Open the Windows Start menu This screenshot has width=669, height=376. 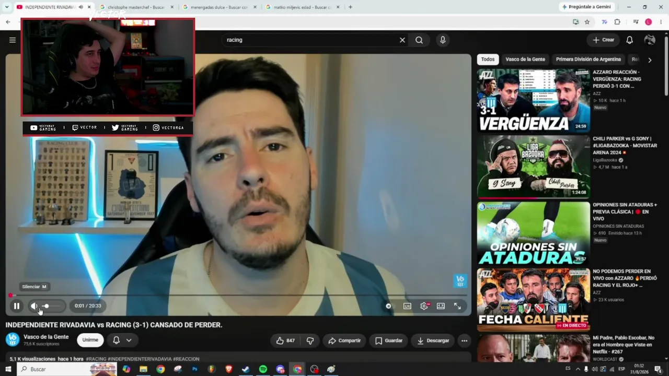click(x=8, y=369)
